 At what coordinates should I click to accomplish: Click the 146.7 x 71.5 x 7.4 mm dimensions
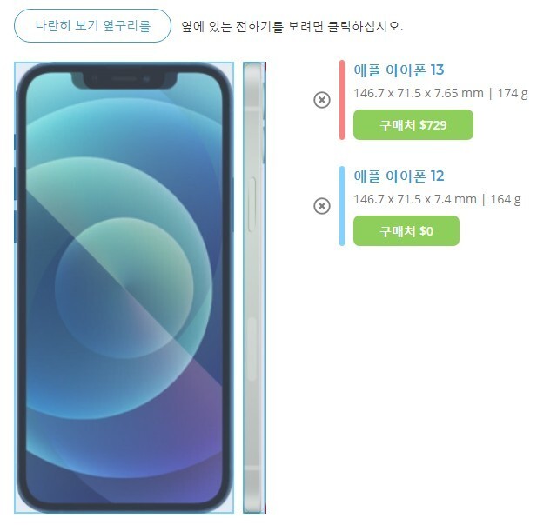415,199
